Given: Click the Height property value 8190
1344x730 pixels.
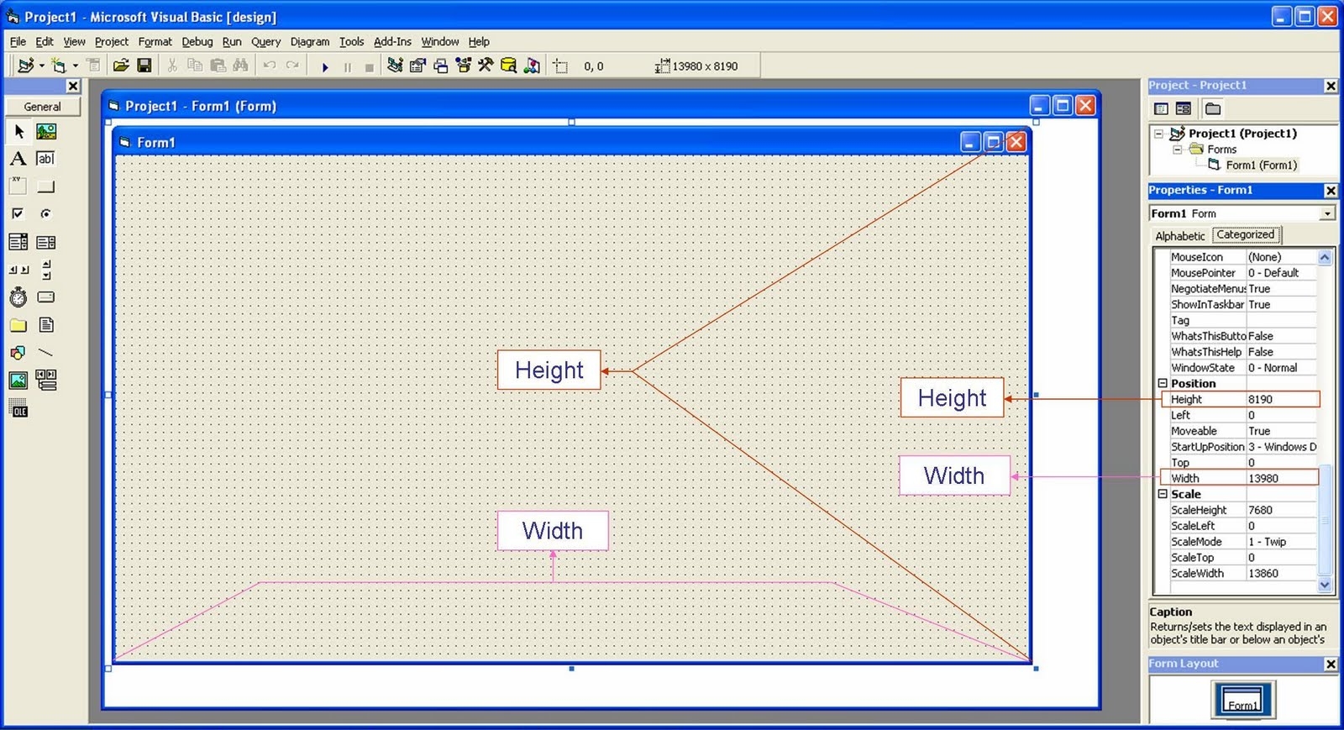Looking at the screenshot, I should (x=1280, y=400).
